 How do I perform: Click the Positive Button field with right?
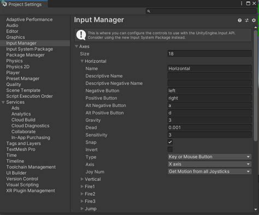[209, 98]
